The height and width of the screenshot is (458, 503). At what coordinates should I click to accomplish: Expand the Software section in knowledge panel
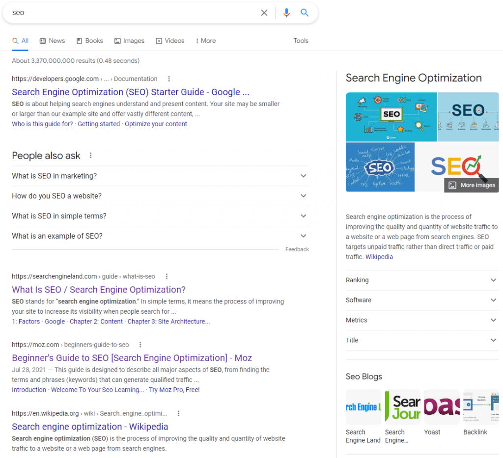click(x=493, y=300)
